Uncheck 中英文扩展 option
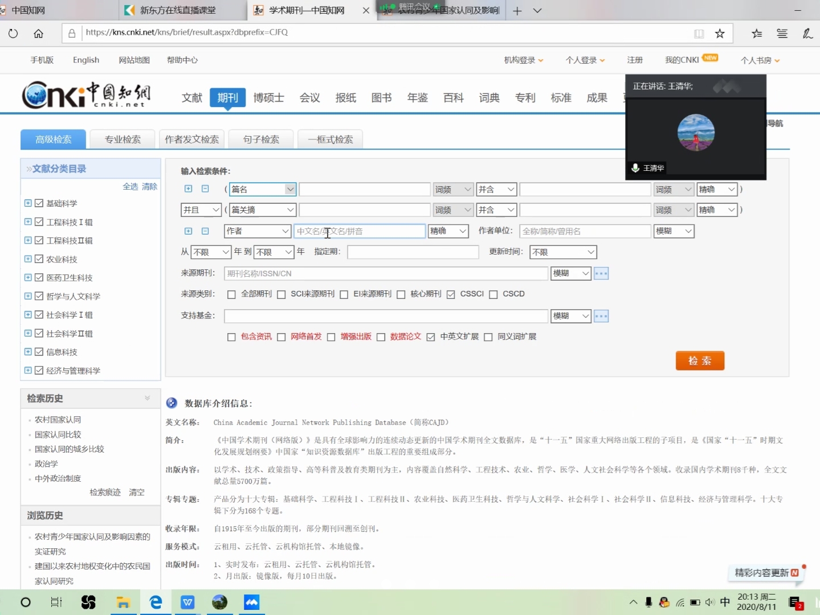The image size is (820, 615). click(x=431, y=337)
